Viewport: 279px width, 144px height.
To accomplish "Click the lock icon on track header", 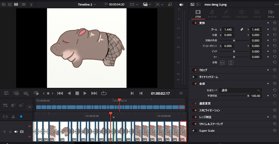I will coord(10,132).
